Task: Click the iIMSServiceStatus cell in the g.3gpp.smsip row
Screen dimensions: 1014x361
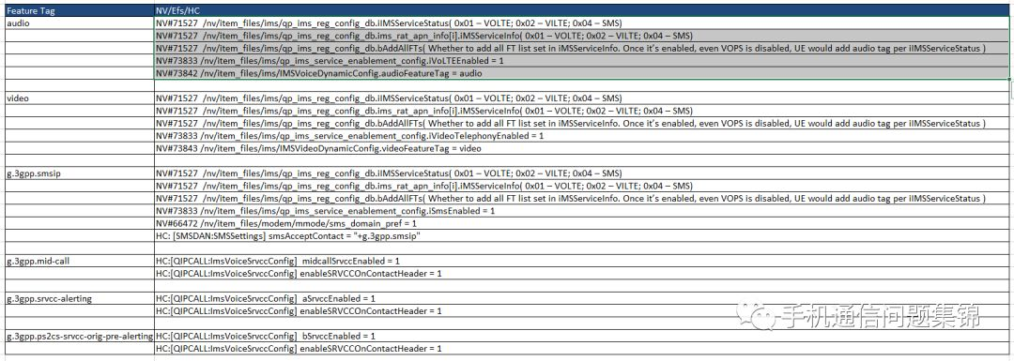Action: 581,173
